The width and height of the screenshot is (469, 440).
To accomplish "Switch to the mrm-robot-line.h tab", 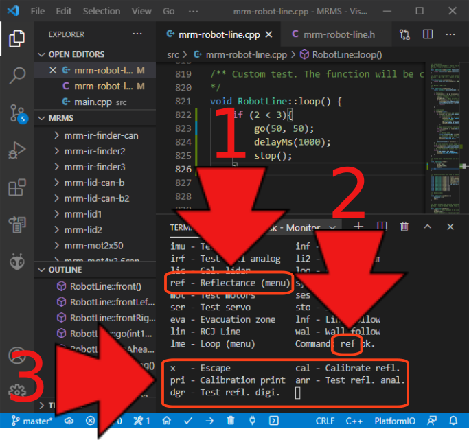I will (332, 34).
